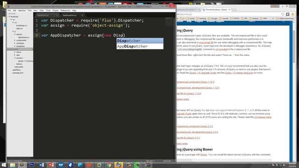The height and width of the screenshot is (168, 299).
Task: Open the Preferences menu
Action: point(65,11)
